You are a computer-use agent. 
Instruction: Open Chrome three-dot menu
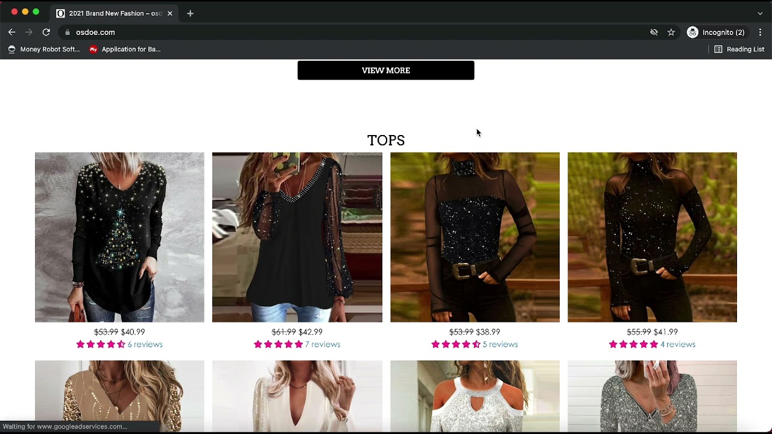click(x=760, y=33)
